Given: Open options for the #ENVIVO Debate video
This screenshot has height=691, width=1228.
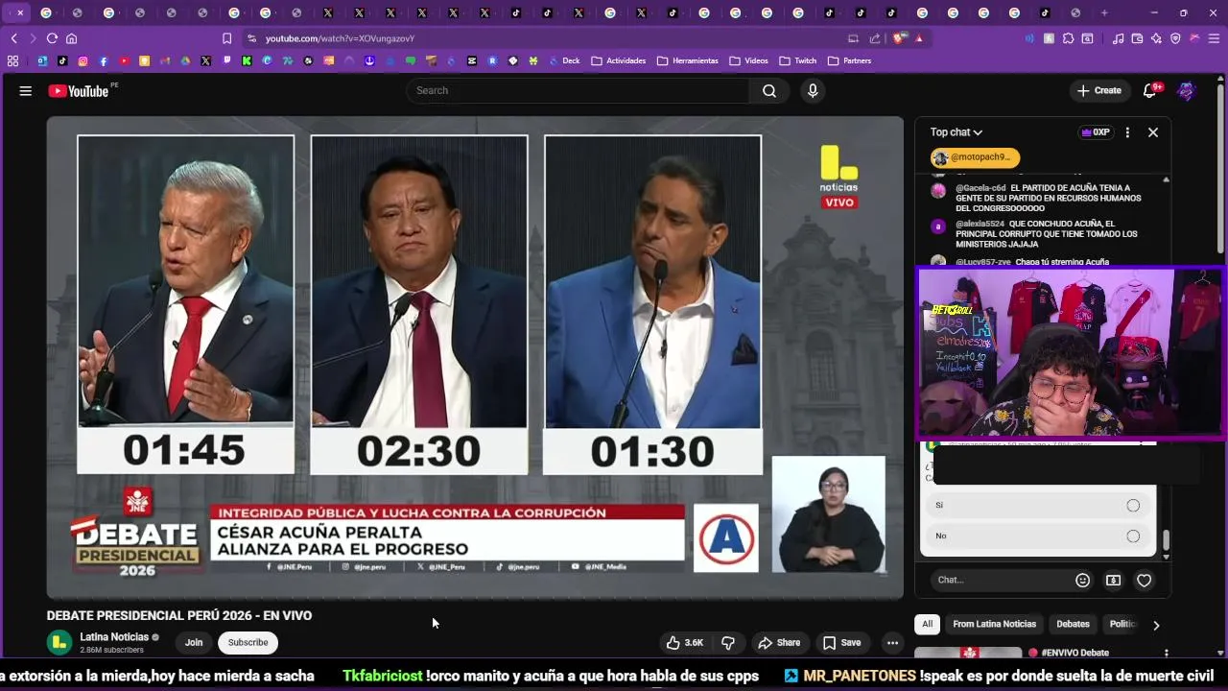Looking at the screenshot, I should (1167, 654).
